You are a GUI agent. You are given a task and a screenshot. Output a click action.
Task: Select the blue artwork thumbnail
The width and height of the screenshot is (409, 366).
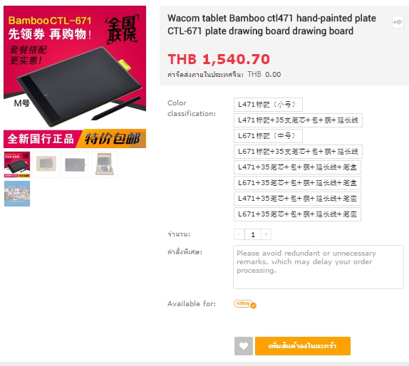pos(17,194)
